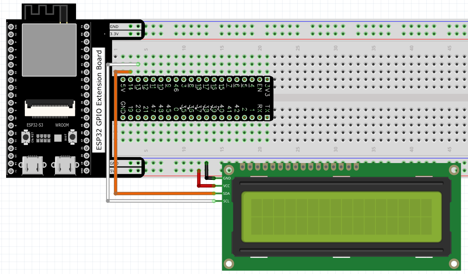Image resolution: width=468 pixels, height=274 pixels.
Task: Click the ESP32 GPIO Extension Board label
Action: point(99,100)
